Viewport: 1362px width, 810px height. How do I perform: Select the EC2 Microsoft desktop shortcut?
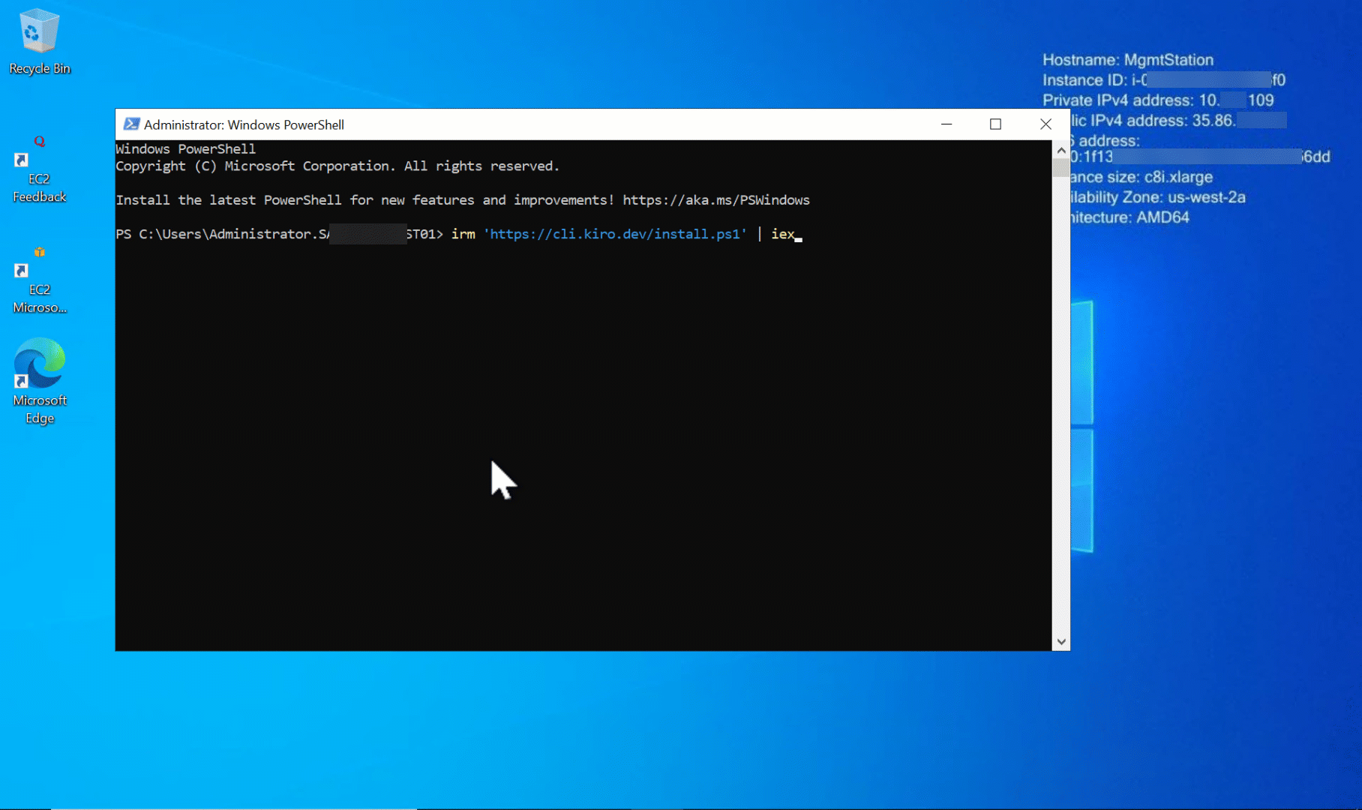[39, 280]
